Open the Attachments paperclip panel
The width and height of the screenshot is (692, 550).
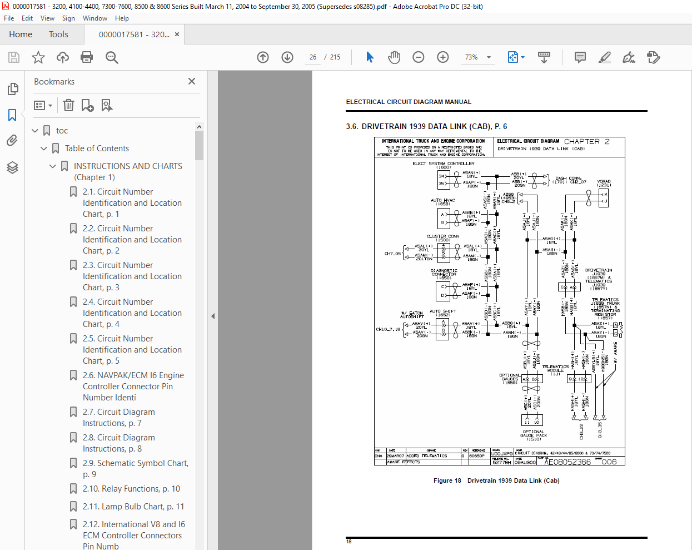click(12, 141)
